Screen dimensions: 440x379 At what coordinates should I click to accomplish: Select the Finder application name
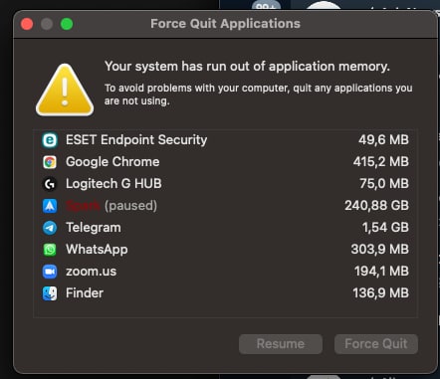(85, 293)
